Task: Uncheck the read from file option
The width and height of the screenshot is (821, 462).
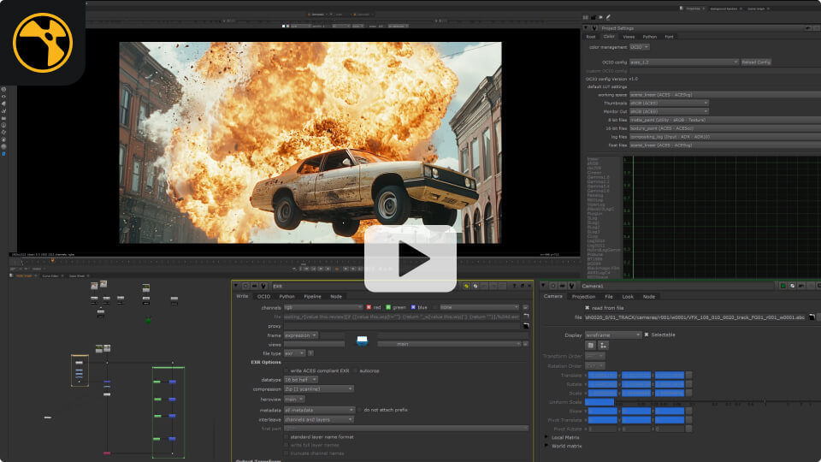Action: 588,307
